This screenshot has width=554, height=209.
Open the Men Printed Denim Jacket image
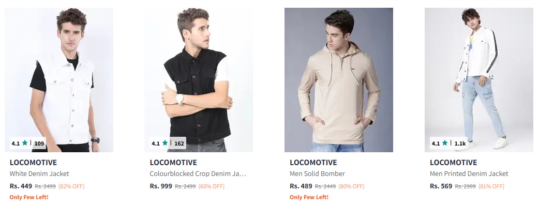(479, 80)
